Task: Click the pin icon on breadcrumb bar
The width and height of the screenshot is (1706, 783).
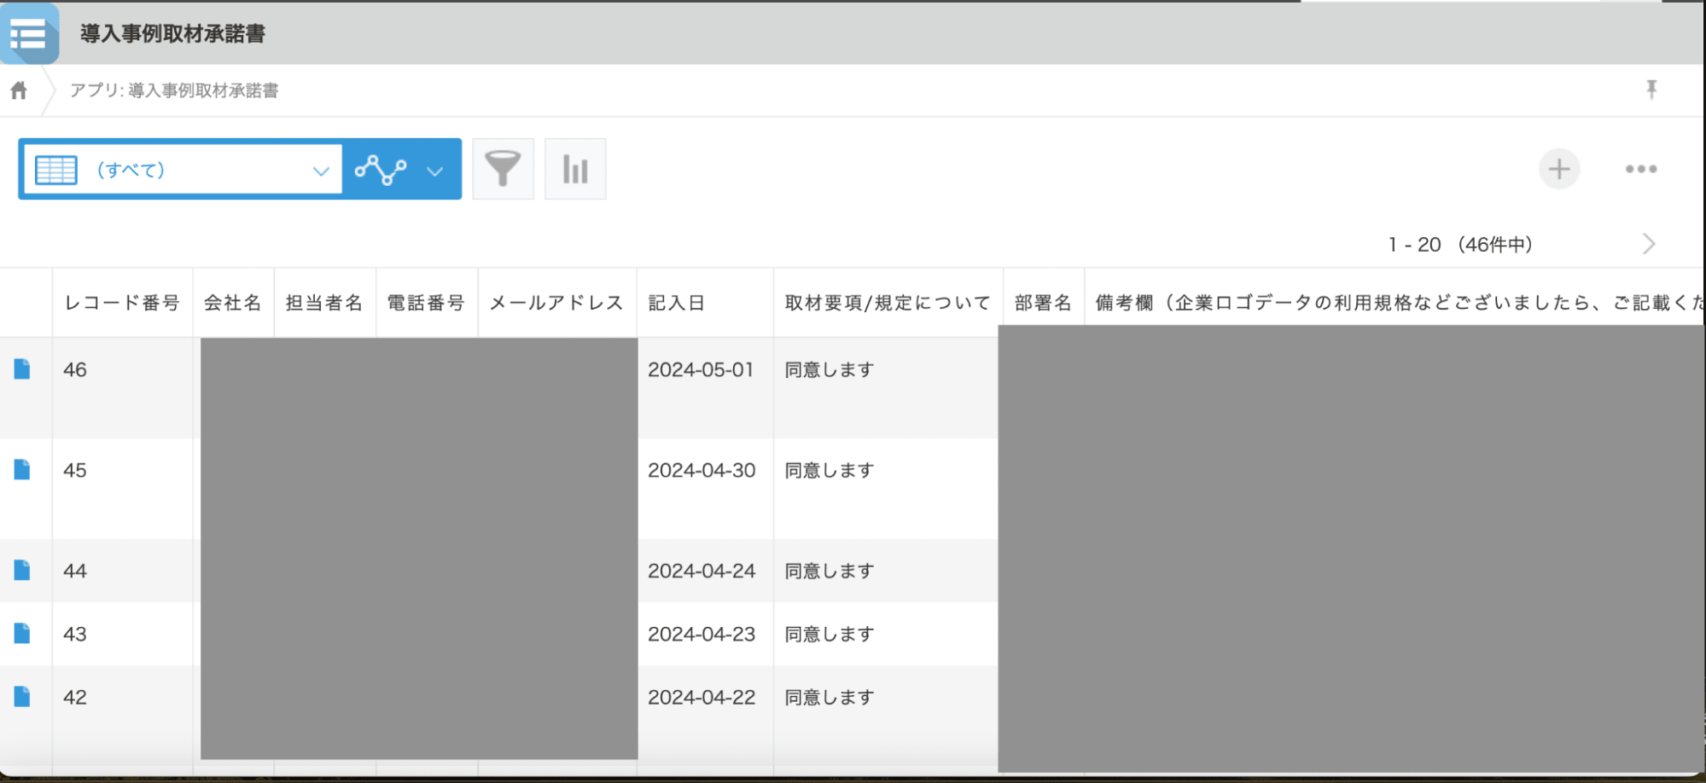Action: [x=1651, y=90]
